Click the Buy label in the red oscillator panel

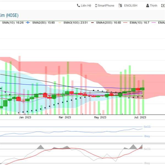[x=147, y=163]
